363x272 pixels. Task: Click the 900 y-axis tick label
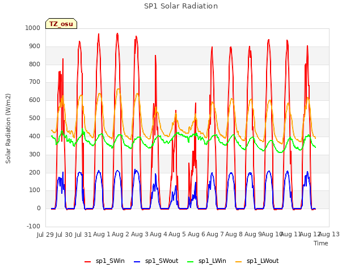(x=35, y=46)
